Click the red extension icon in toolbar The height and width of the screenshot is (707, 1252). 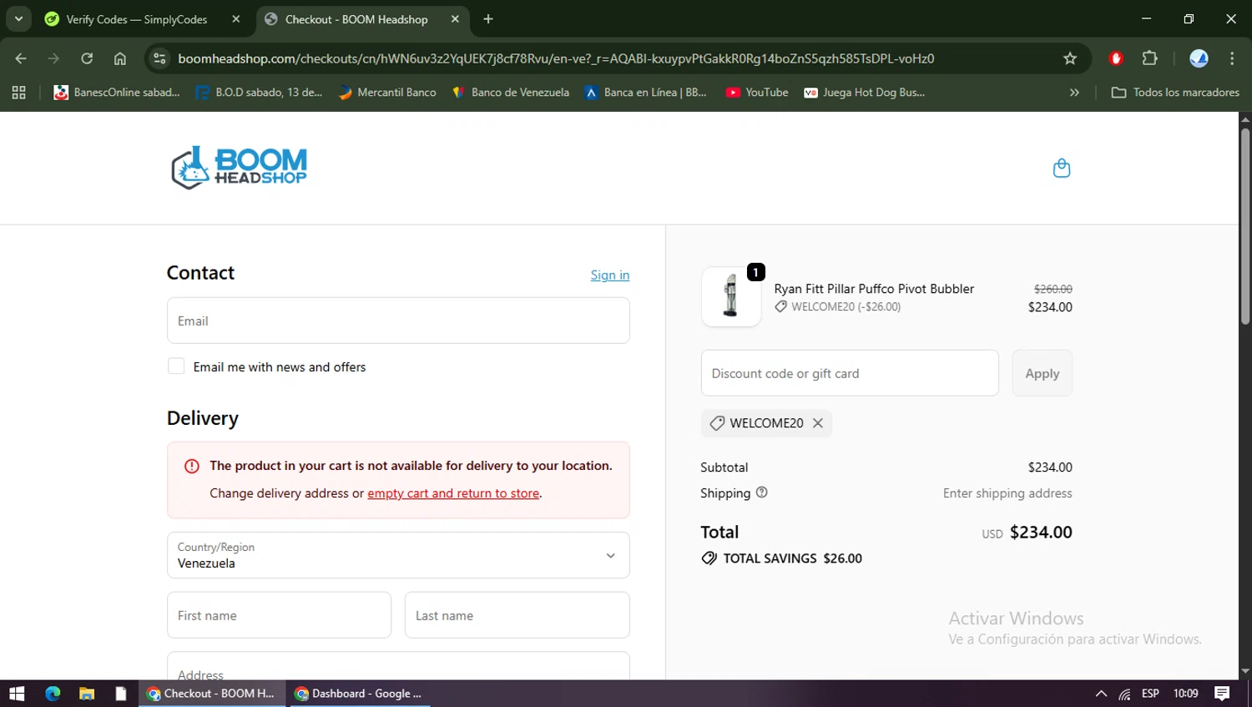(x=1116, y=58)
